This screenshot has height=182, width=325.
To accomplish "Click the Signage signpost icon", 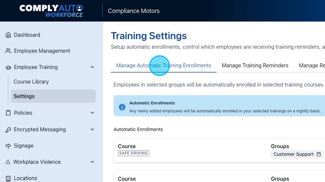I will 8,146.
